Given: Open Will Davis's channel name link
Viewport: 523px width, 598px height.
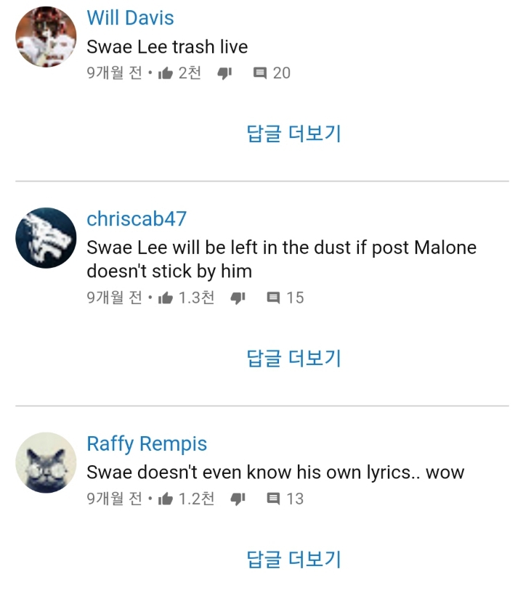Looking at the screenshot, I should coord(130,17).
